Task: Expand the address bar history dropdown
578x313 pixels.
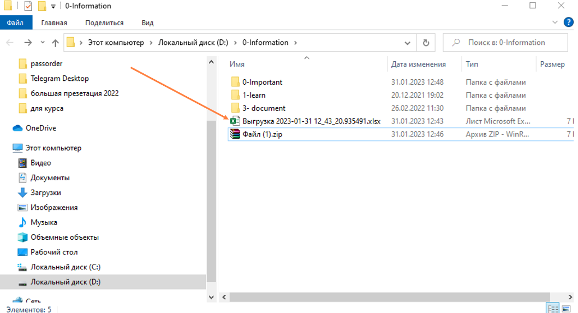Action: click(408, 43)
